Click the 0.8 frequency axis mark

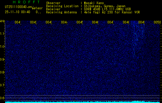coord(2,72)
